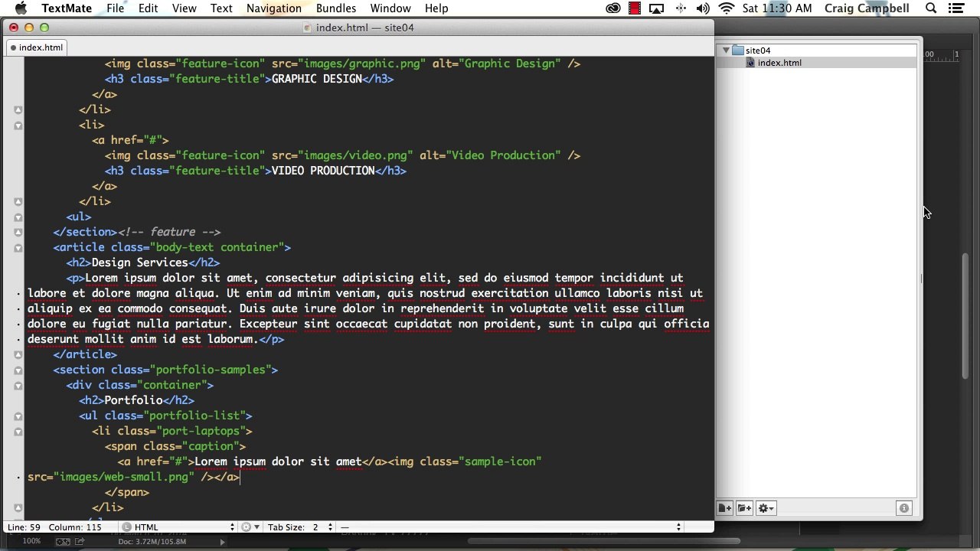Click the language icon beside HTML
Screen dimensions: 980x551
(x=126, y=527)
